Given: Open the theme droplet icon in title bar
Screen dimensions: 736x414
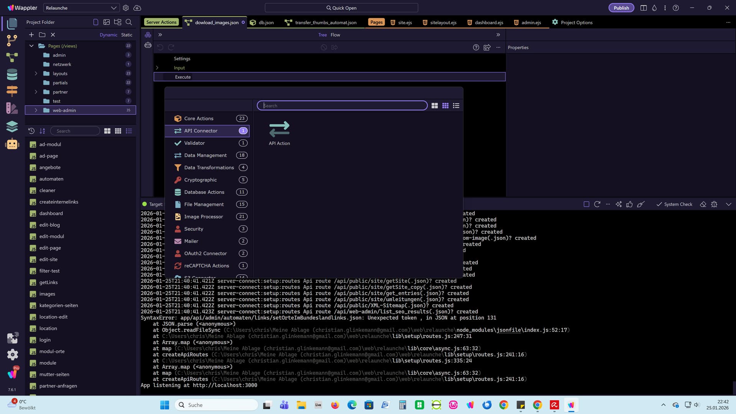Looking at the screenshot, I should 654,8.
